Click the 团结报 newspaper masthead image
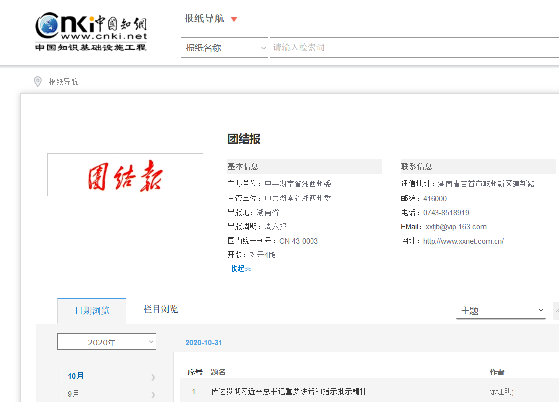Viewport: 559px width, 402px height. click(x=125, y=175)
